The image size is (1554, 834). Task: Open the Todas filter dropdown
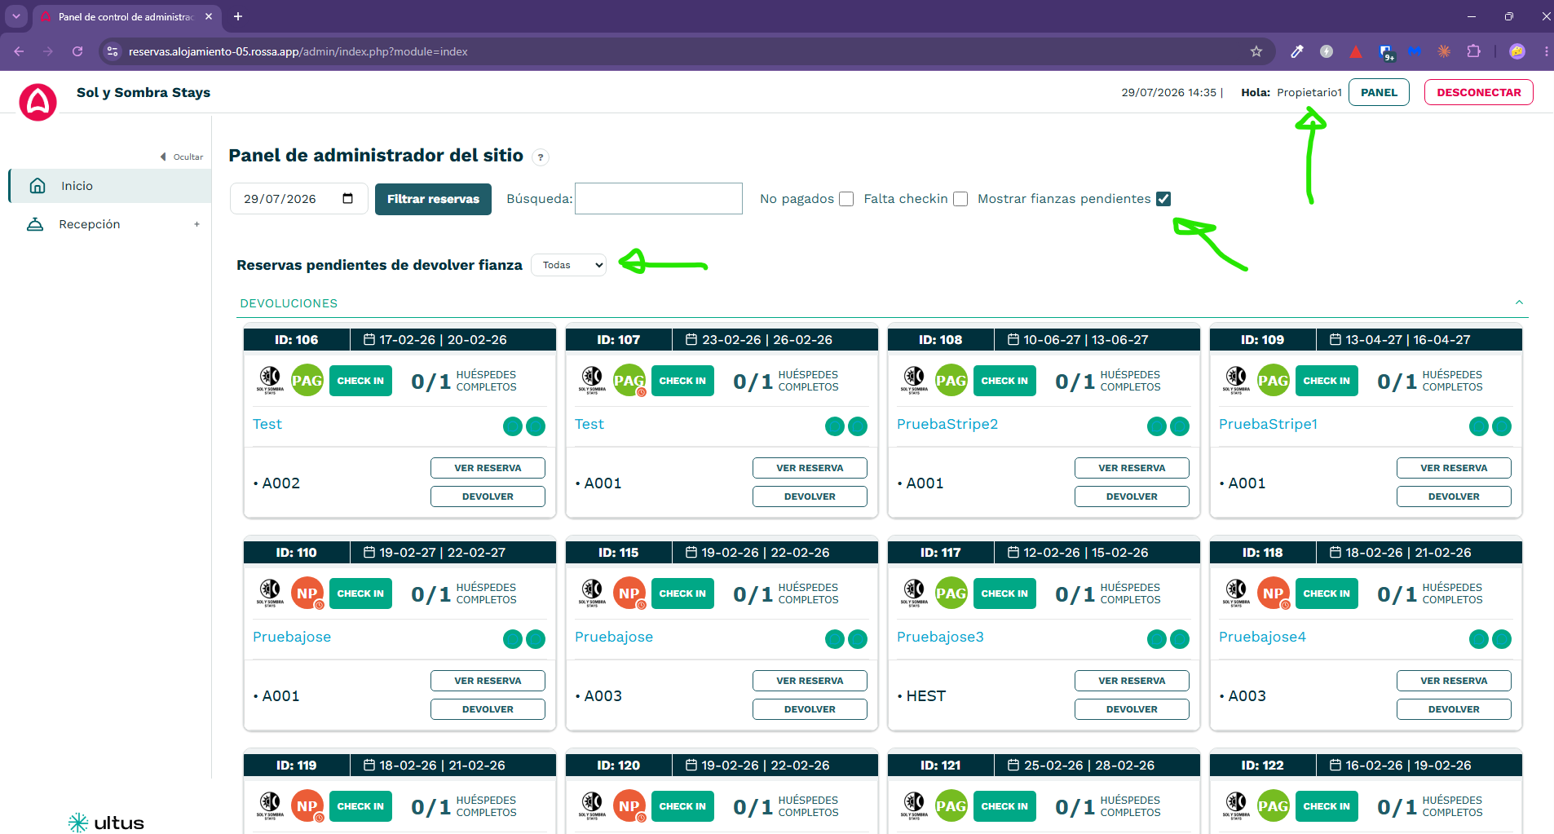pos(568,265)
